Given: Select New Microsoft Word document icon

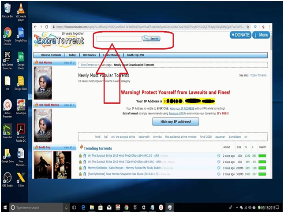Looking at the screenshot, I should [21, 157].
